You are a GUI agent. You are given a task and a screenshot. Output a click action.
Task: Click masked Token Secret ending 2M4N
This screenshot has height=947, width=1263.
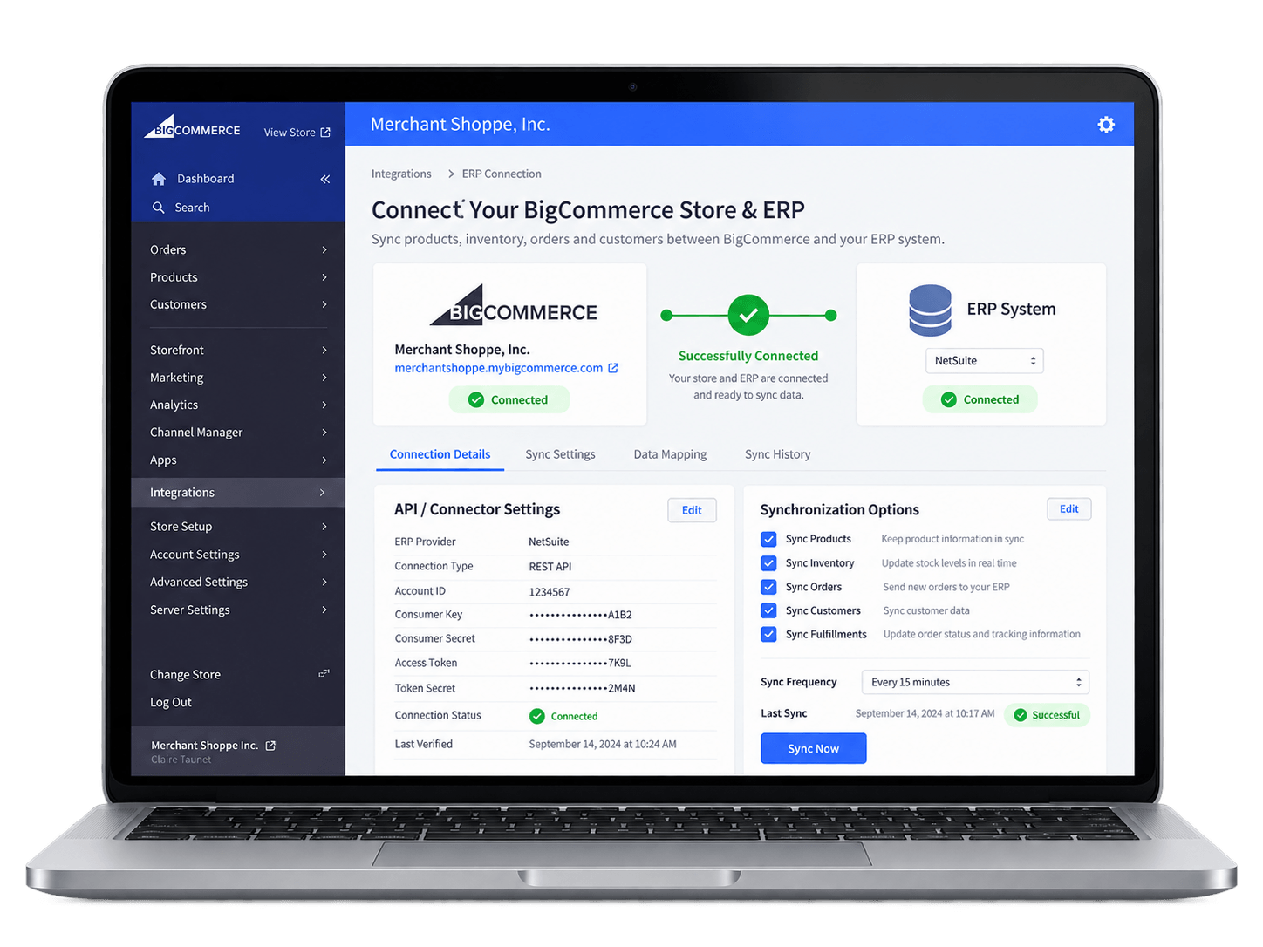coord(583,688)
